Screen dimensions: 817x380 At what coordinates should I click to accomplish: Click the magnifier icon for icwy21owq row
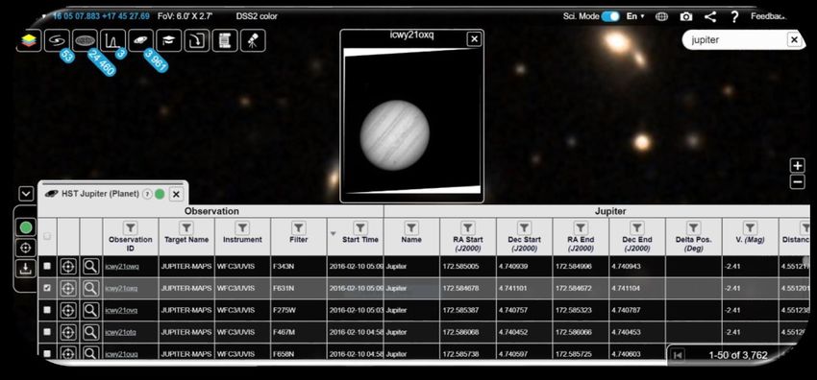[x=90, y=266]
